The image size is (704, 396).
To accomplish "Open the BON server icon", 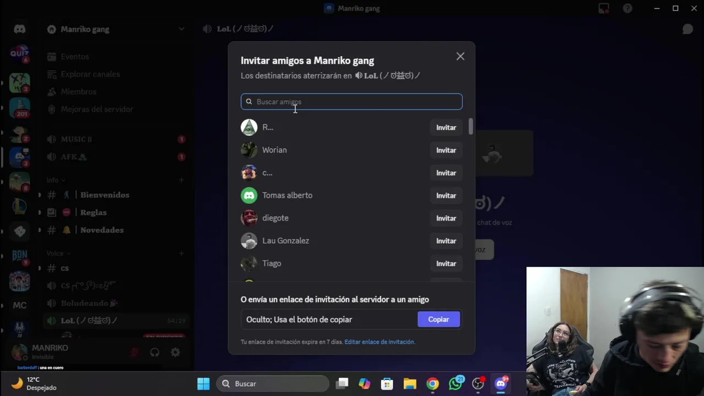I will coord(20,256).
